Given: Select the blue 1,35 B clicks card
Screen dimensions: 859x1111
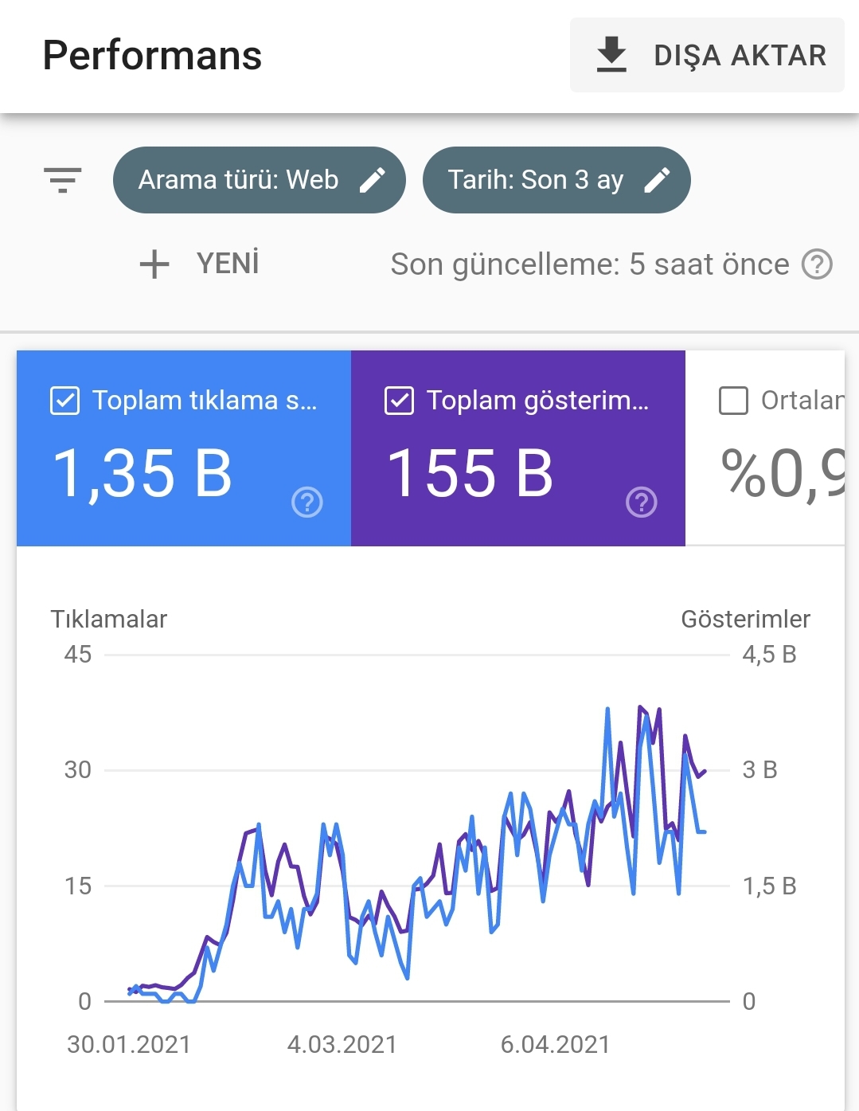Looking at the screenshot, I should pyautogui.click(x=184, y=448).
